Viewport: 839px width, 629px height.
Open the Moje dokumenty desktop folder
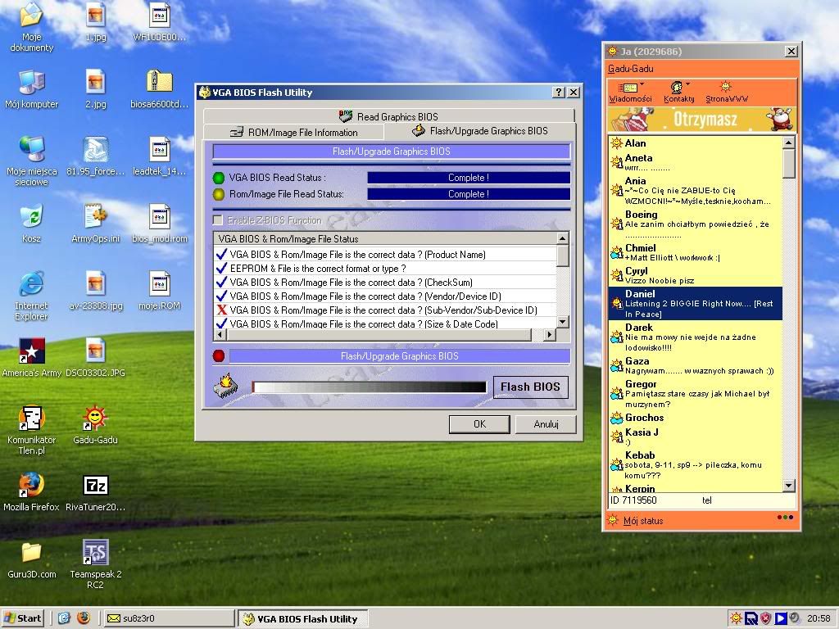32,27
